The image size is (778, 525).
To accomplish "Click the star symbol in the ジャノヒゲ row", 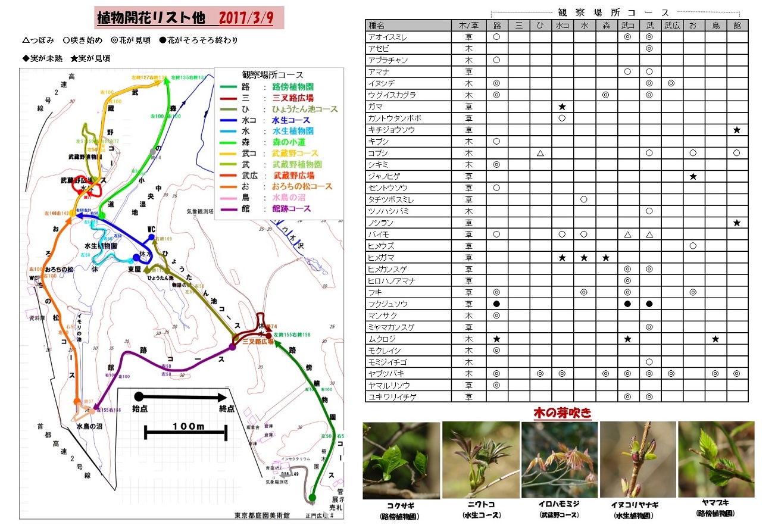I will [693, 176].
